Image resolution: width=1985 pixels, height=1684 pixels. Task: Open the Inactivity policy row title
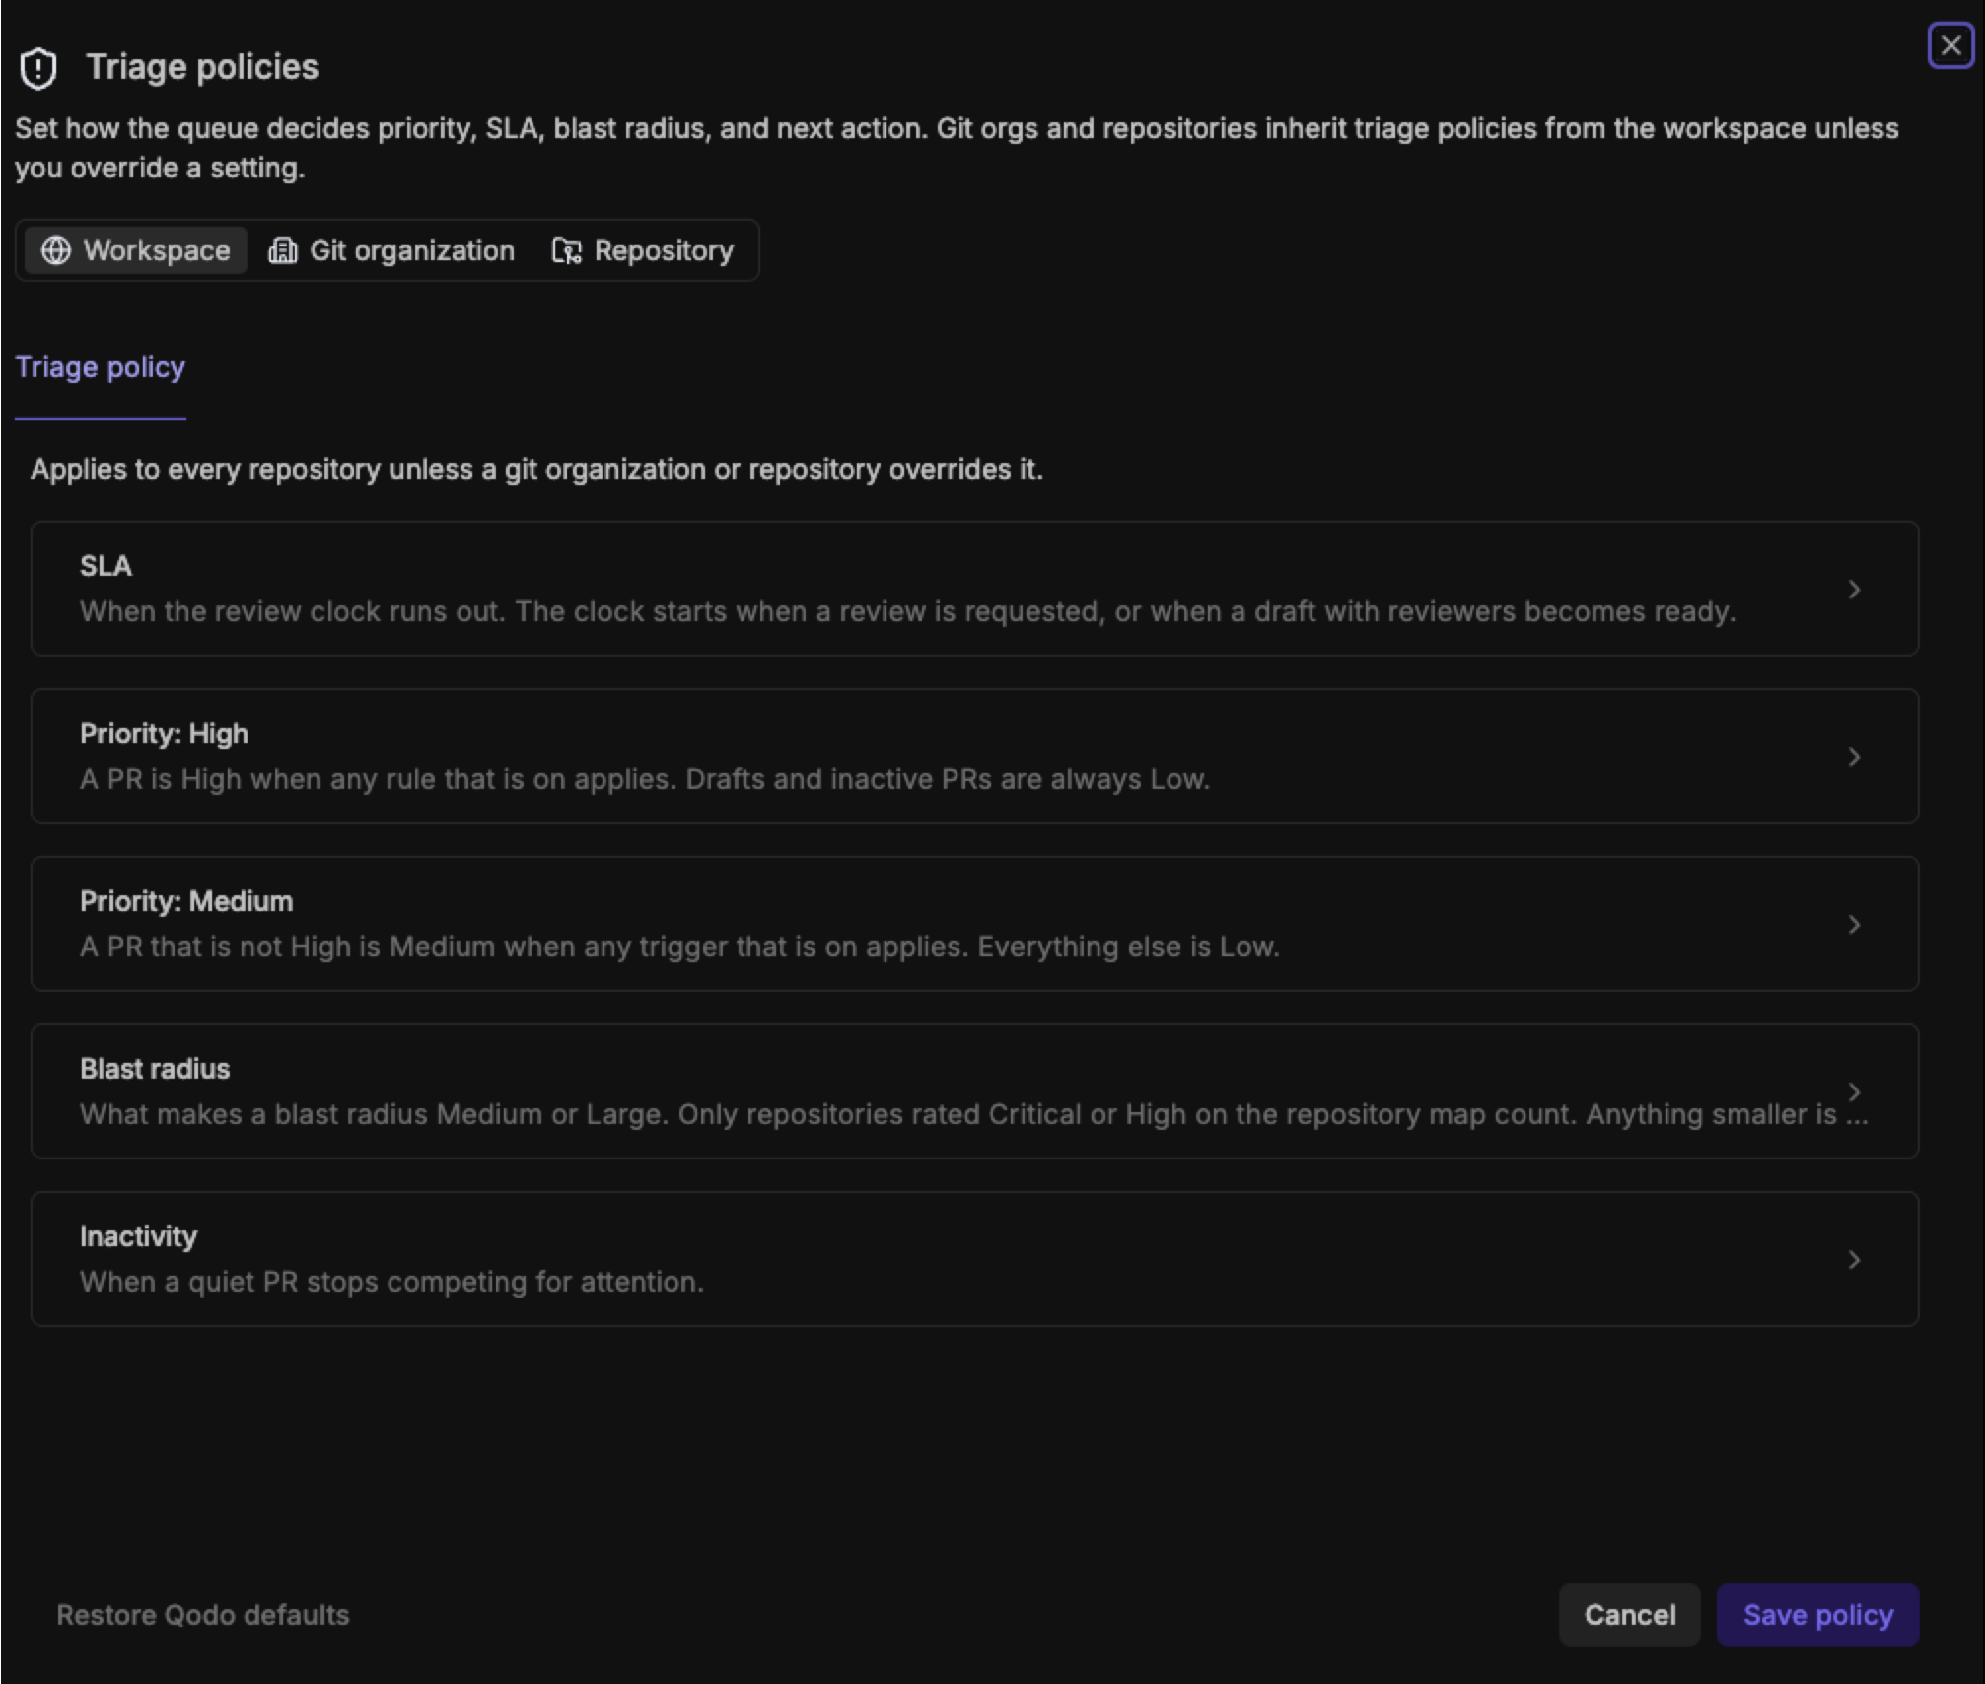[x=139, y=1236]
